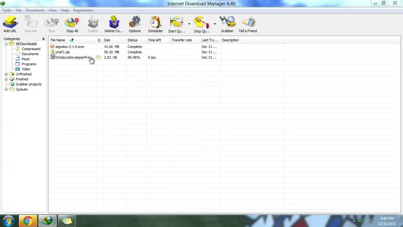The height and width of the screenshot is (227, 403).
Task: Click the Delete Completed toolbar icon
Action: pos(114,22)
